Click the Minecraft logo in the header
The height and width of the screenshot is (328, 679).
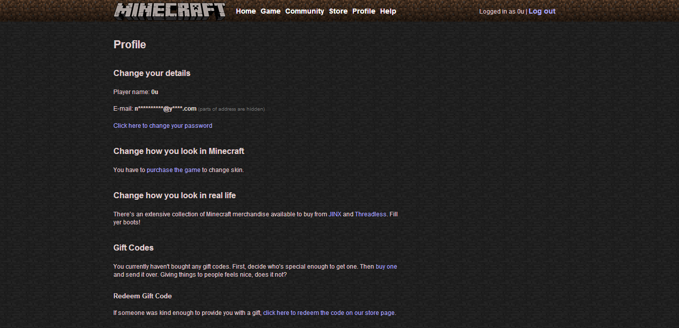click(169, 11)
